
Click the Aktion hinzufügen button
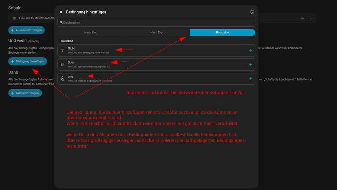click(25, 93)
